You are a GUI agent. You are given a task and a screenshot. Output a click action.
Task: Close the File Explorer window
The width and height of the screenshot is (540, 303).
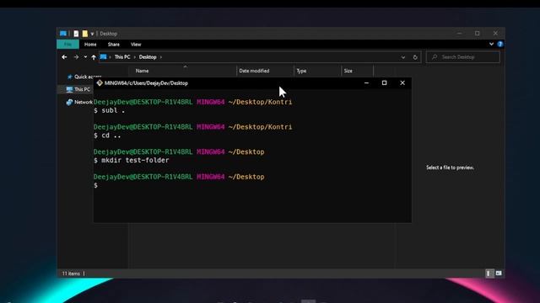(495, 34)
